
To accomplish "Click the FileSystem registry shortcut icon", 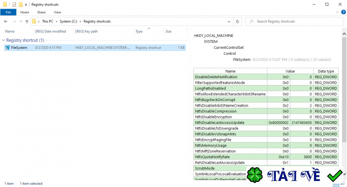I will 7,48.
